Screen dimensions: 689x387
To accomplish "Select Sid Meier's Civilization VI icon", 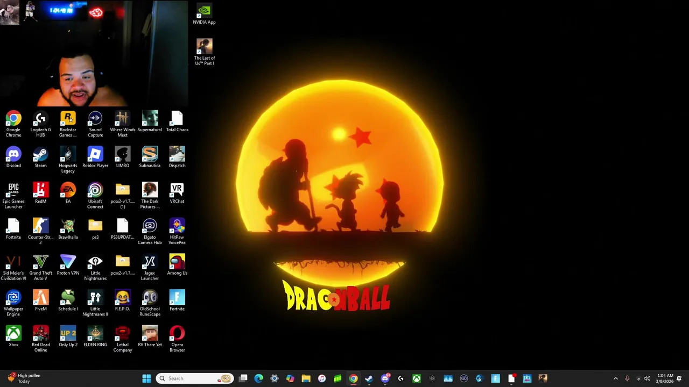I will pyautogui.click(x=13, y=268).
